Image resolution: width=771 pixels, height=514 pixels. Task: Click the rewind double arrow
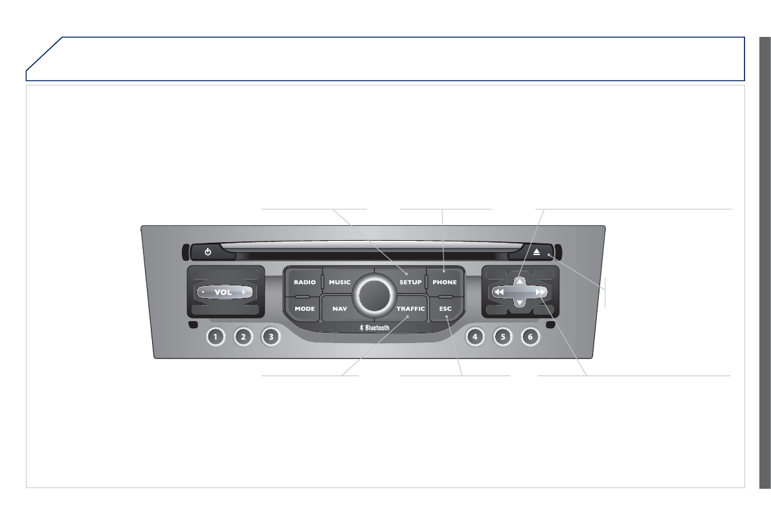coord(498,292)
